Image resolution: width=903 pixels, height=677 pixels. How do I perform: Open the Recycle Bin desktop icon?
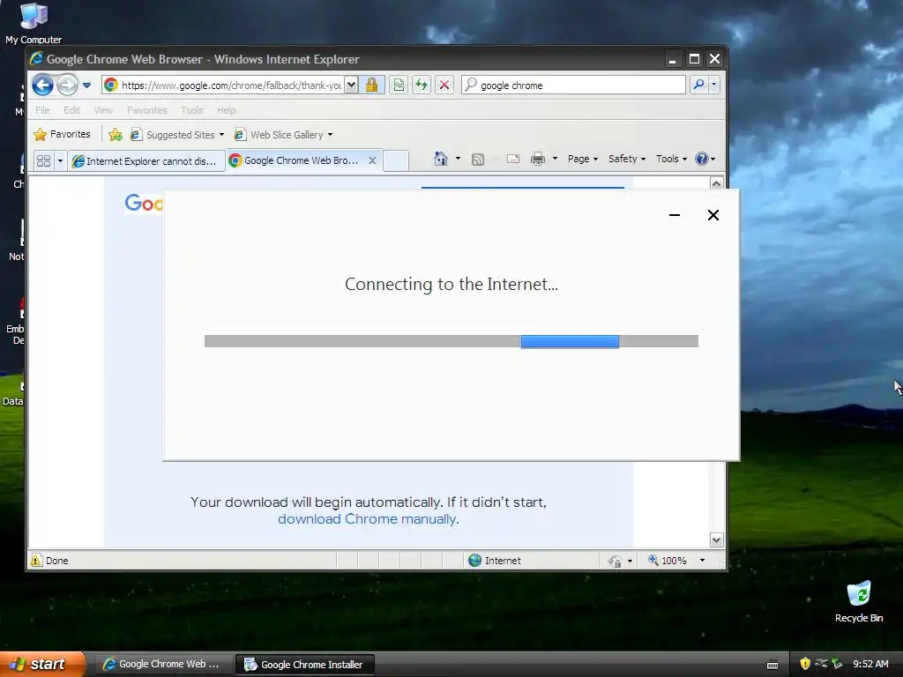click(x=859, y=601)
